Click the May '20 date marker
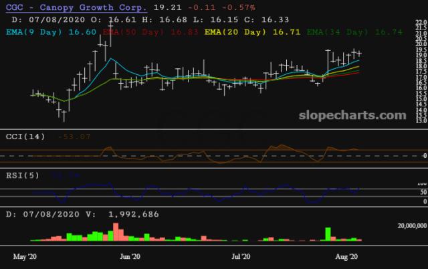This screenshot has height=269, width=428. click(25, 256)
